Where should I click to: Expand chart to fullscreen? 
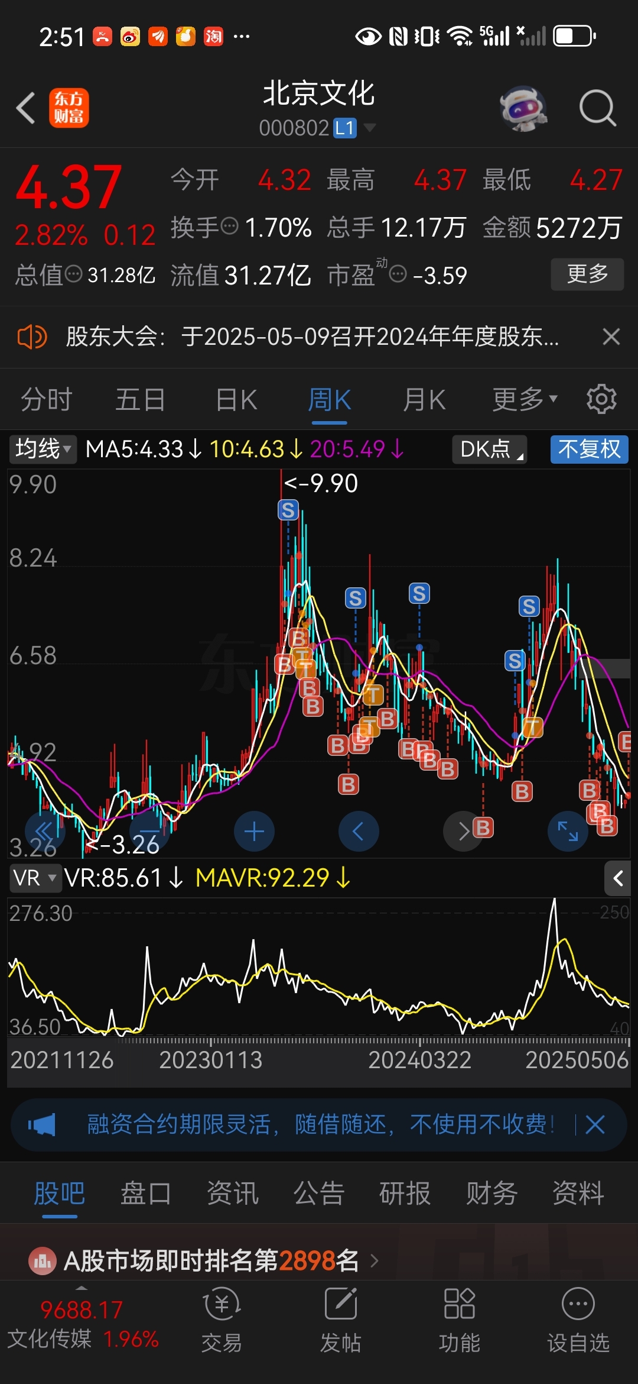coord(568,832)
